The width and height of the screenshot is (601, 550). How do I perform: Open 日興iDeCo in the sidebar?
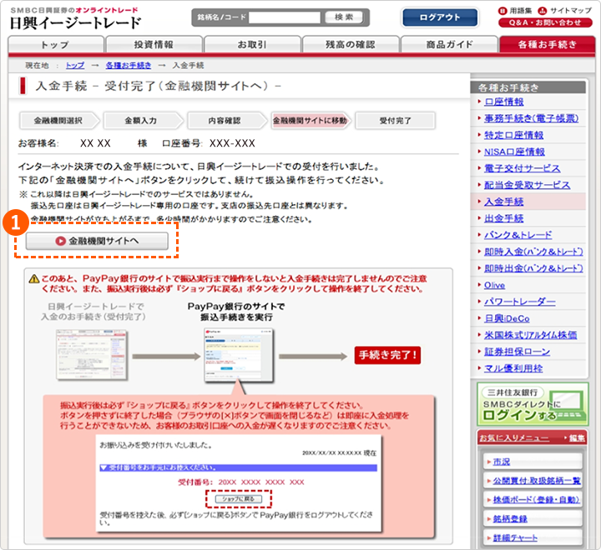click(507, 318)
